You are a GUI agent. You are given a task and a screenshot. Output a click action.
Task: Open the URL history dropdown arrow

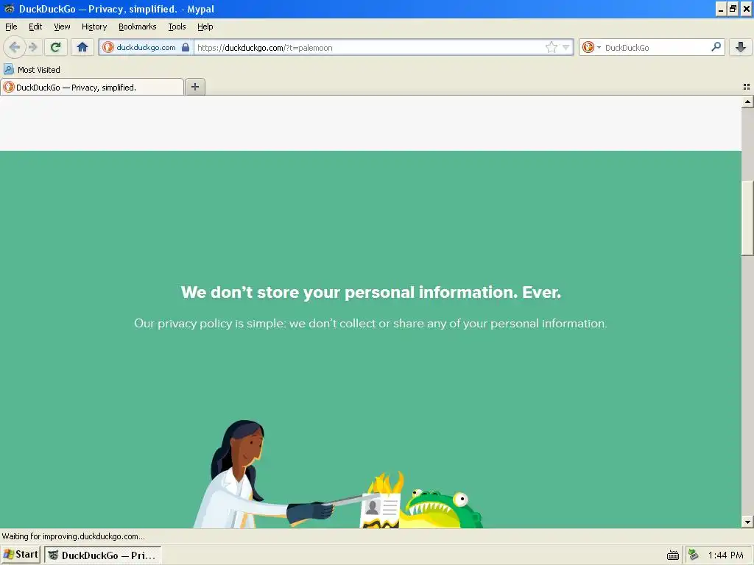pyautogui.click(x=566, y=47)
